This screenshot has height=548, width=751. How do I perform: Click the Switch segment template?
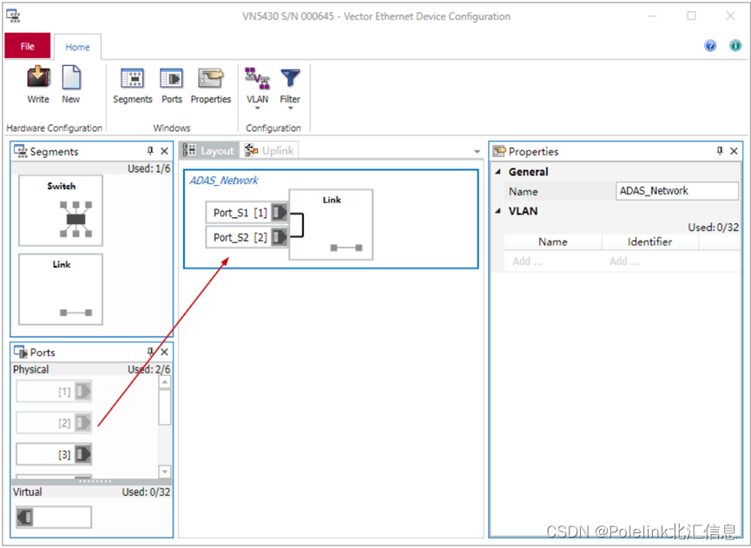click(61, 211)
